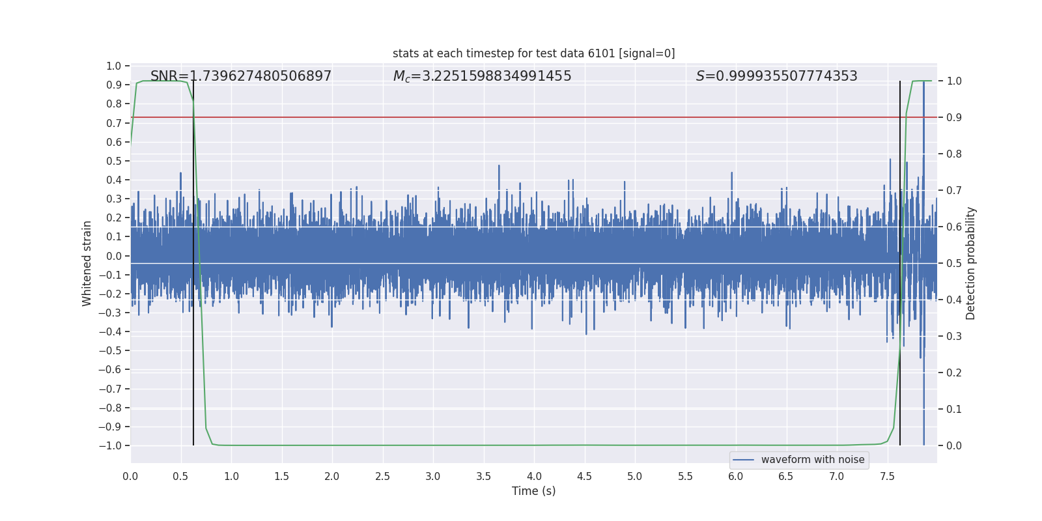Click the 'waveform with noise' legend label
This screenshot has width=1042, height=521.
click(x=812, y=460)
